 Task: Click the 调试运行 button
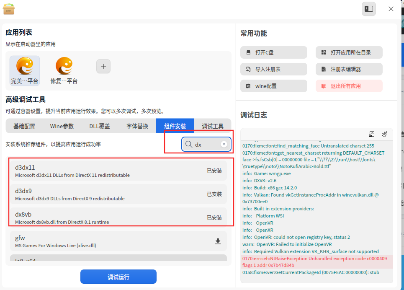tap(118, 277)
